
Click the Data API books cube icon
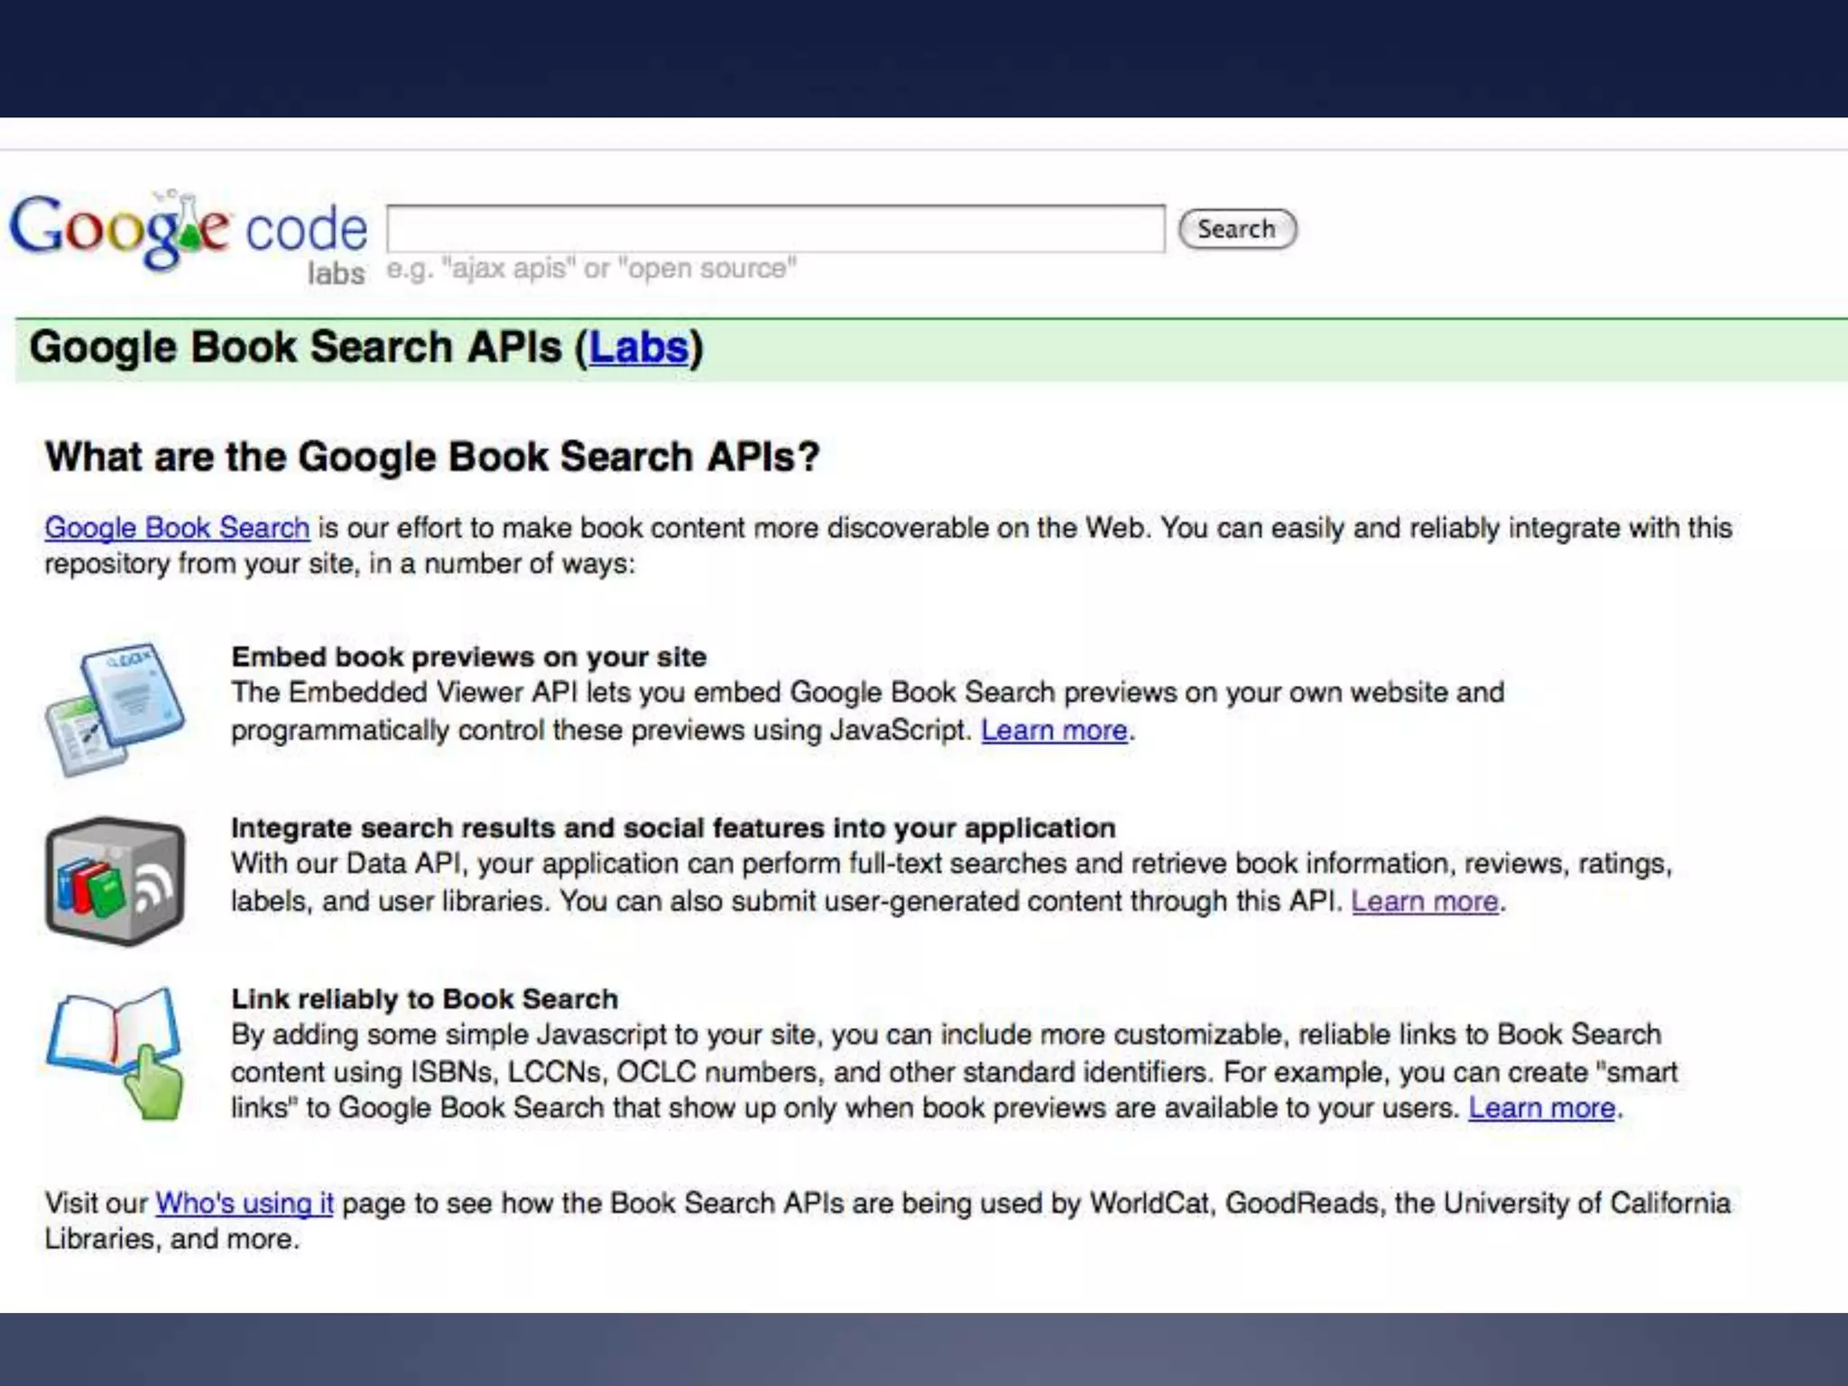115,881
